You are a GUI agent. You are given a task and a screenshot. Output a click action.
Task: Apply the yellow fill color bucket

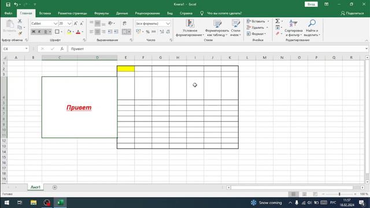tap(69, 32)
